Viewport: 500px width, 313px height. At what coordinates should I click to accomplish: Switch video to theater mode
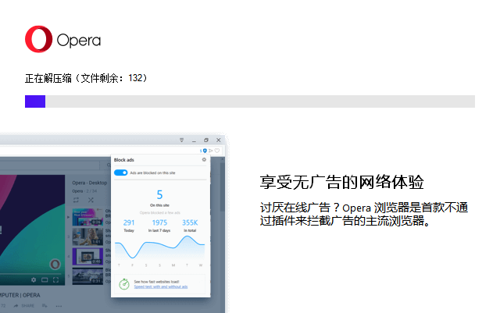(x=45, y=280)
